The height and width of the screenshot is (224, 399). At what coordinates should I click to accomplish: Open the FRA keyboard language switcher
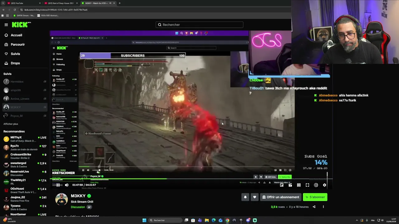tap(373, 220)
